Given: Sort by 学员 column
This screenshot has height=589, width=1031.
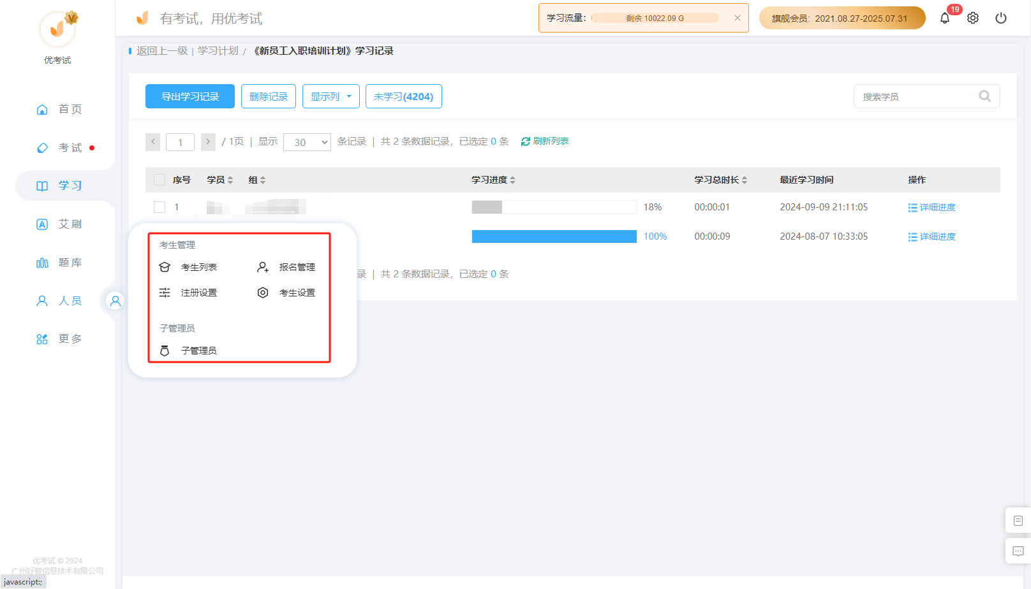Looking at the screenshot, I should pos(220,180).
